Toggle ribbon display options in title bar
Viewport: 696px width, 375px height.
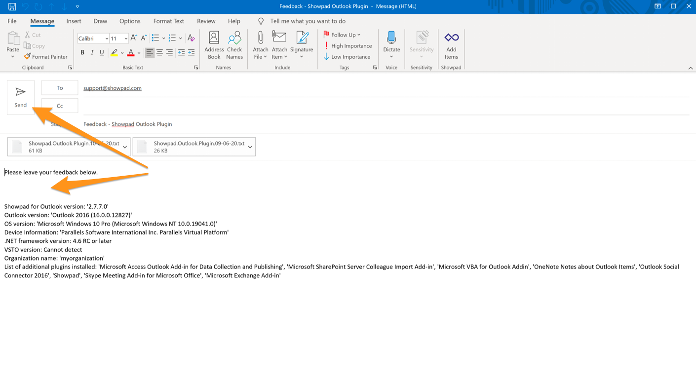657,6
